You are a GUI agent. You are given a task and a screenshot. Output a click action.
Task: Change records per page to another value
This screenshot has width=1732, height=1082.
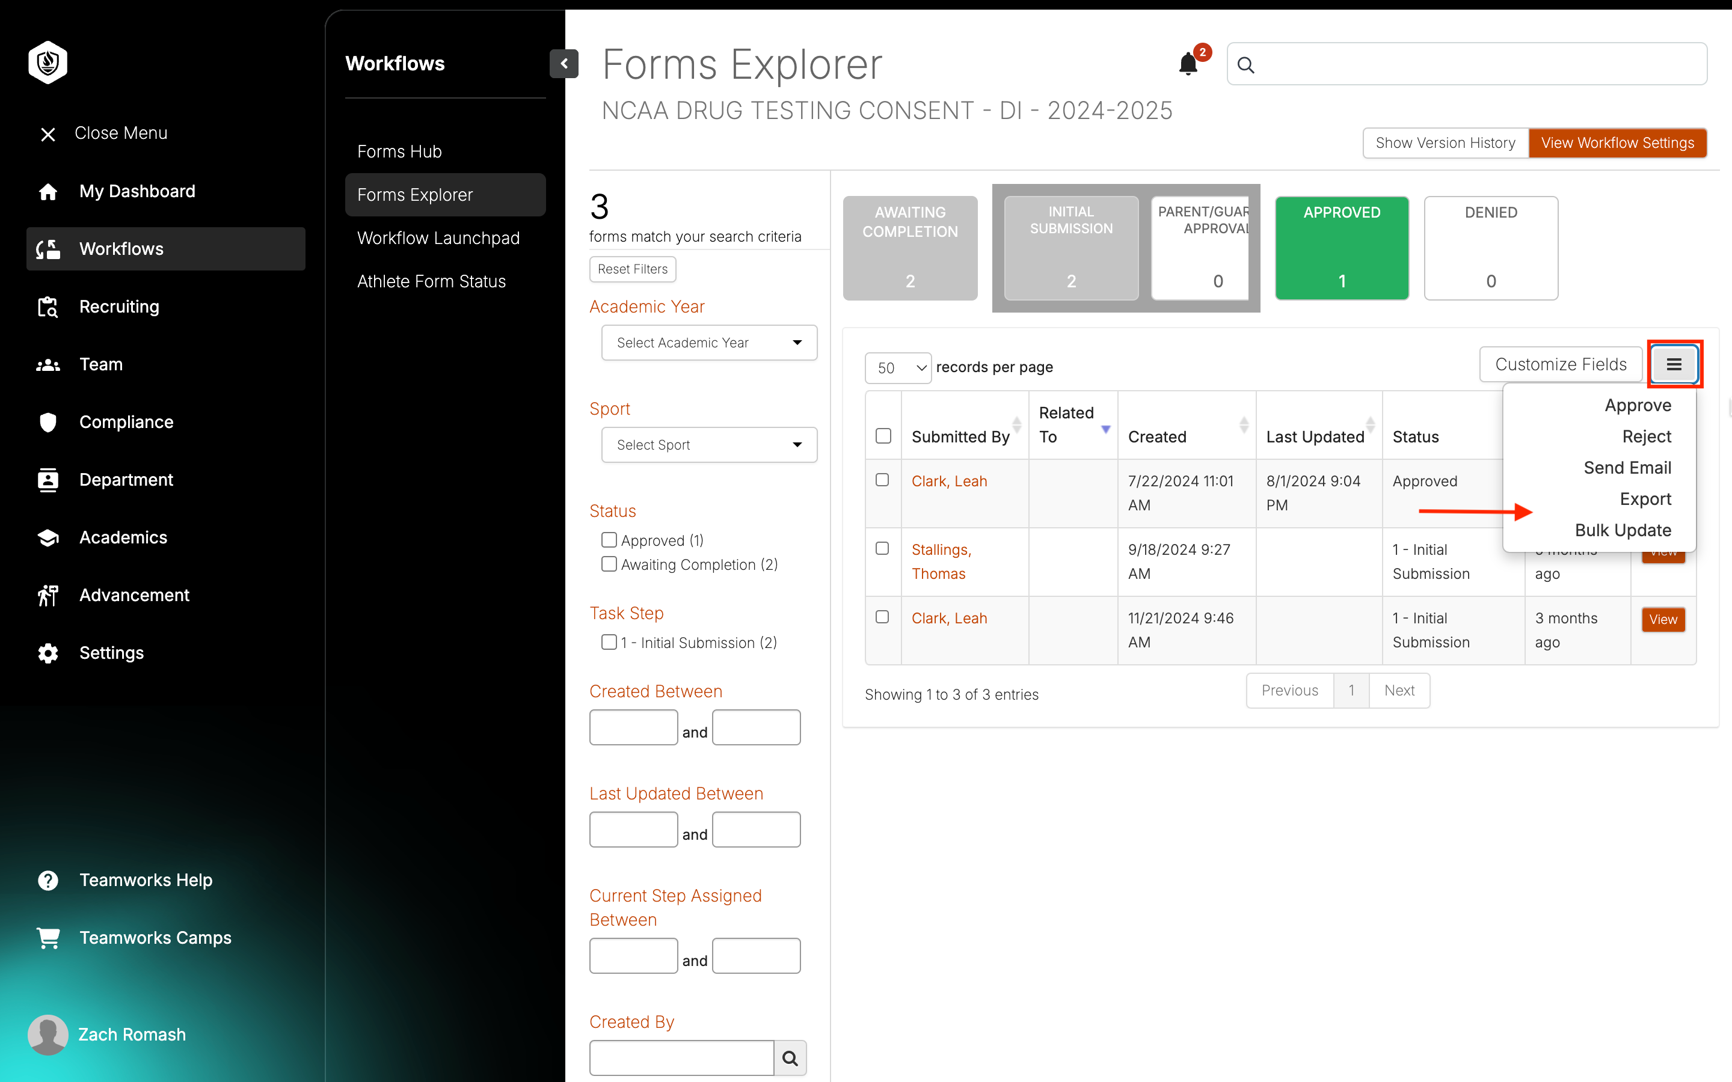(897, 367)
